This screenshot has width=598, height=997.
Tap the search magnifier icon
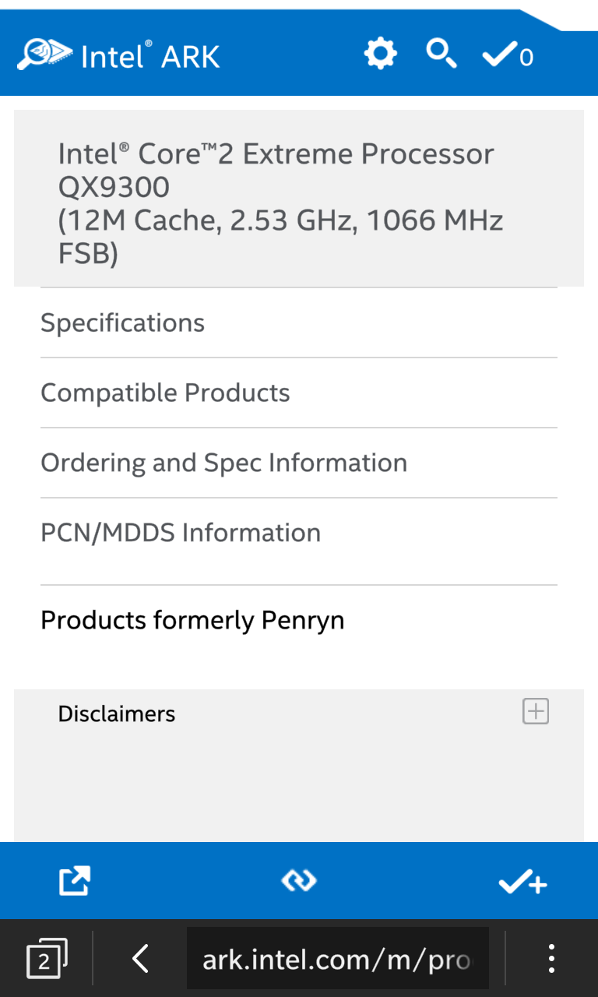tap(441, 54)
